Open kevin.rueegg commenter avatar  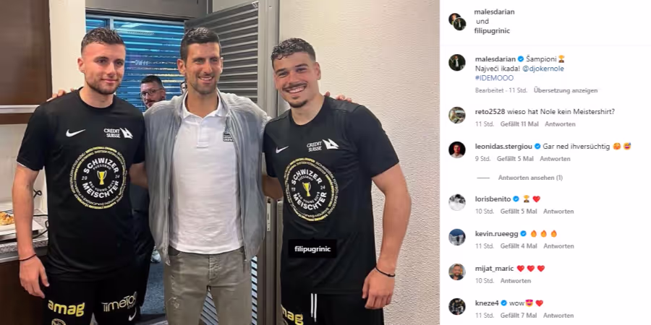point(456,237)
